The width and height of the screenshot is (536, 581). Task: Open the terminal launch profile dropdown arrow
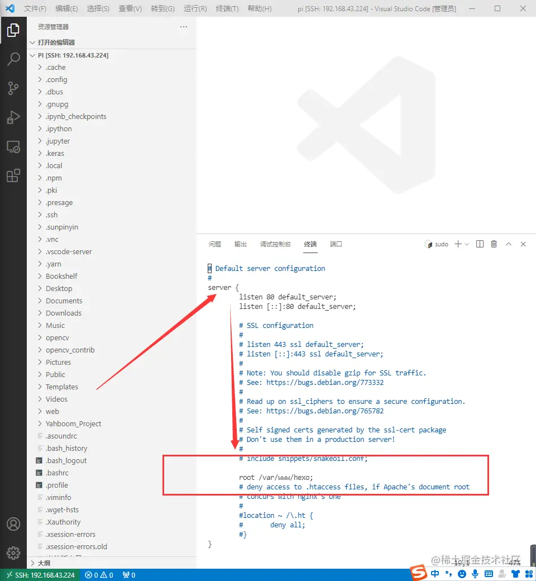point(467,244)
